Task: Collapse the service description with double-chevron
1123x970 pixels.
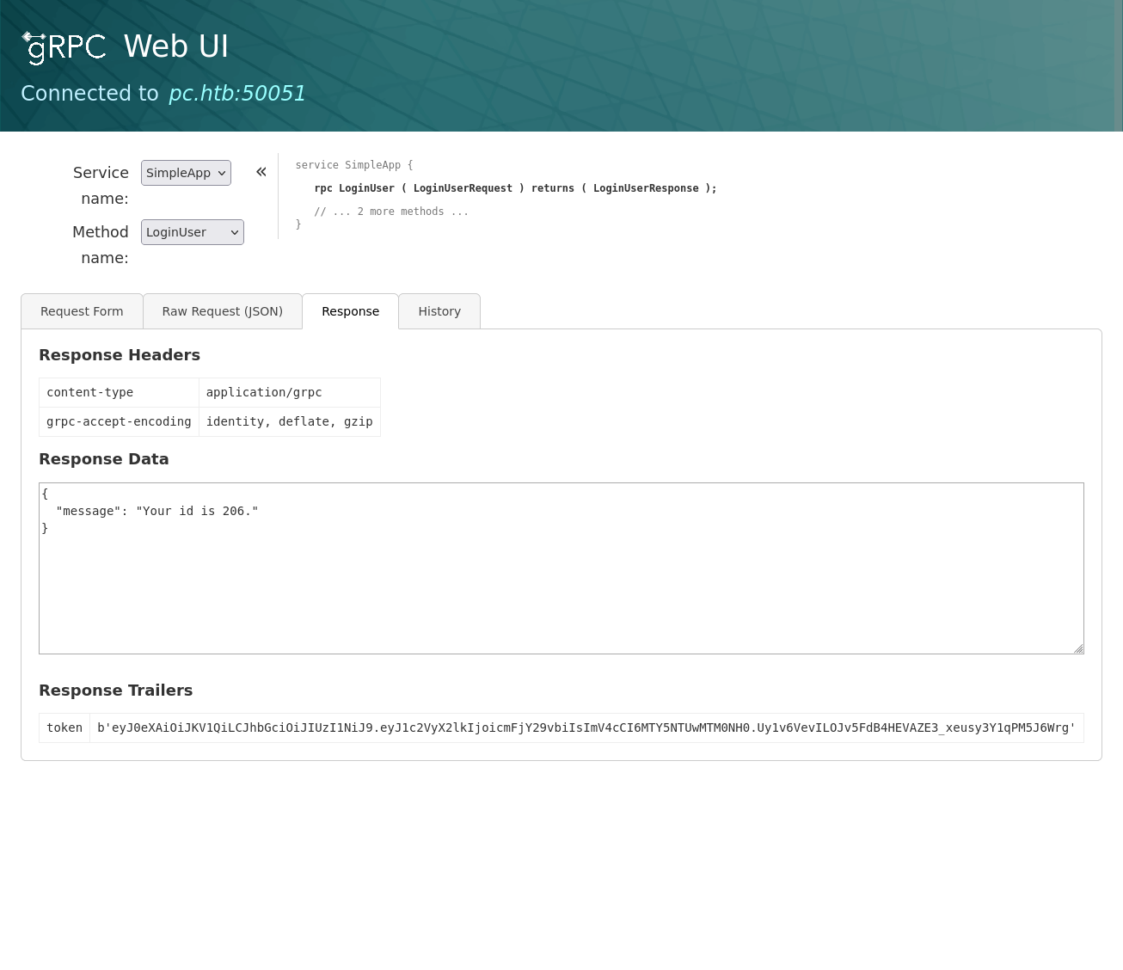Action: (261, 172)
